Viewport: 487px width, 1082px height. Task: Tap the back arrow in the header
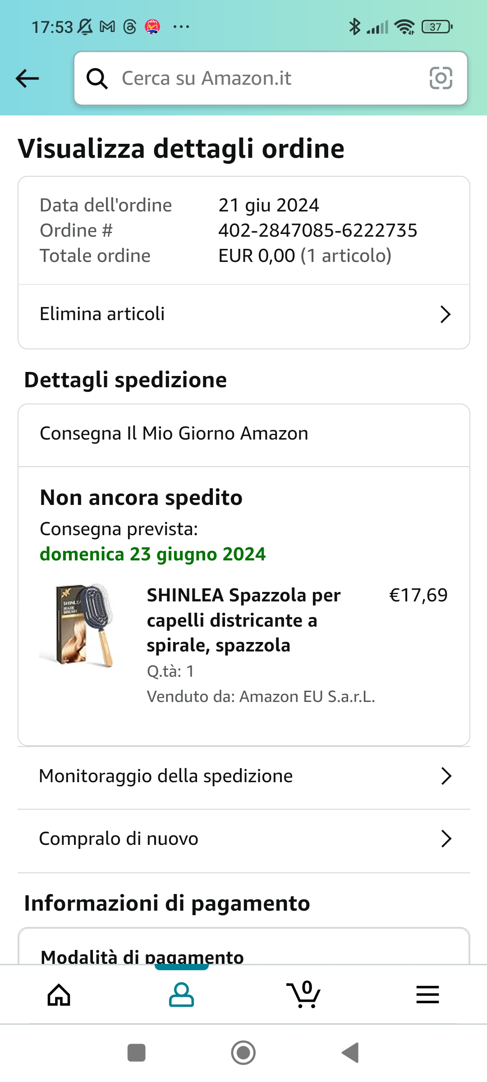point(28,78)
